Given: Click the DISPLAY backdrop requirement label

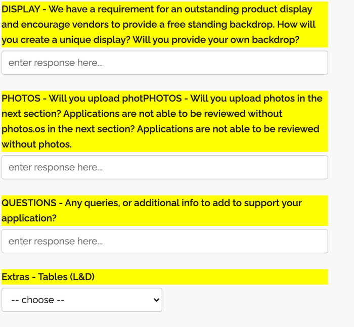Looking at the screenshot, I should tap(164, 24).
